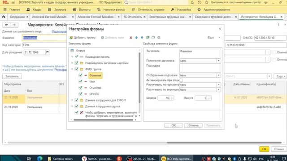The height and width of the screenshot is (161, 287).
Task: Navigate forward with the right arrow button
Action: coord(14,25)
